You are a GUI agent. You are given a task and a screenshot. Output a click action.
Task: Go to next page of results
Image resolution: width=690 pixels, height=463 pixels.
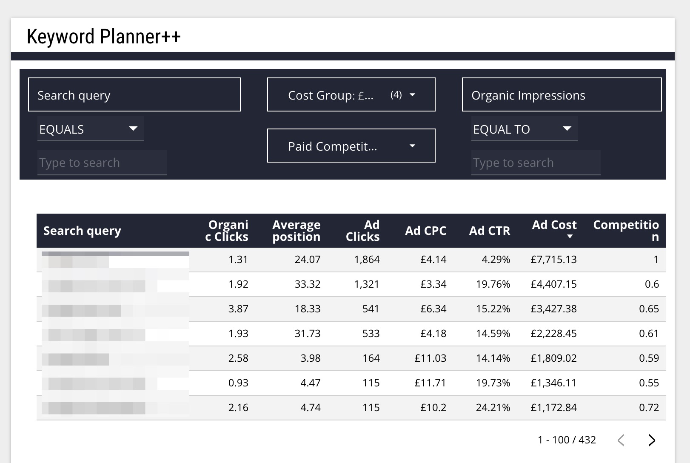coord(652,440)
